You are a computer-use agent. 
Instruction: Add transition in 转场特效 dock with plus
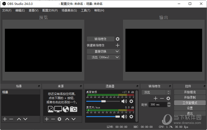coord(156,98)
